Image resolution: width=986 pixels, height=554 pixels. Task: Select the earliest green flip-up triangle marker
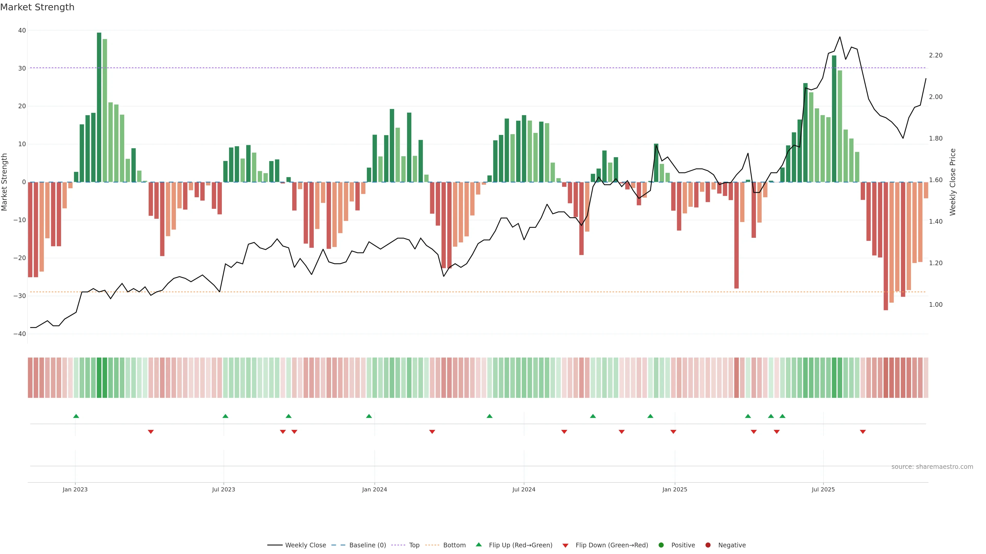click(76, 416)
